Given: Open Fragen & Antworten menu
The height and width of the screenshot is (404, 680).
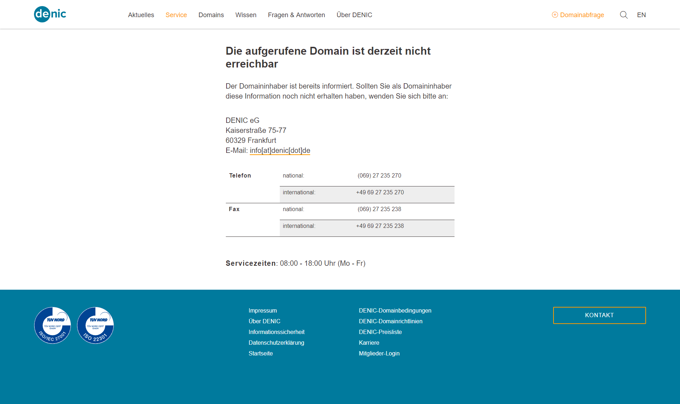Looking at the screenshot, I should [x=296, y=15].
